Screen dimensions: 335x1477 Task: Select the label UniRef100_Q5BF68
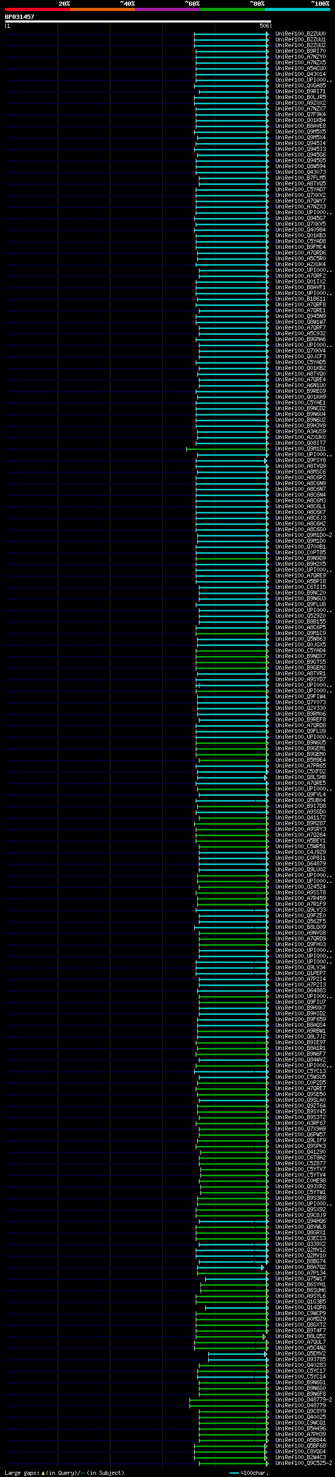(300, 1446)
